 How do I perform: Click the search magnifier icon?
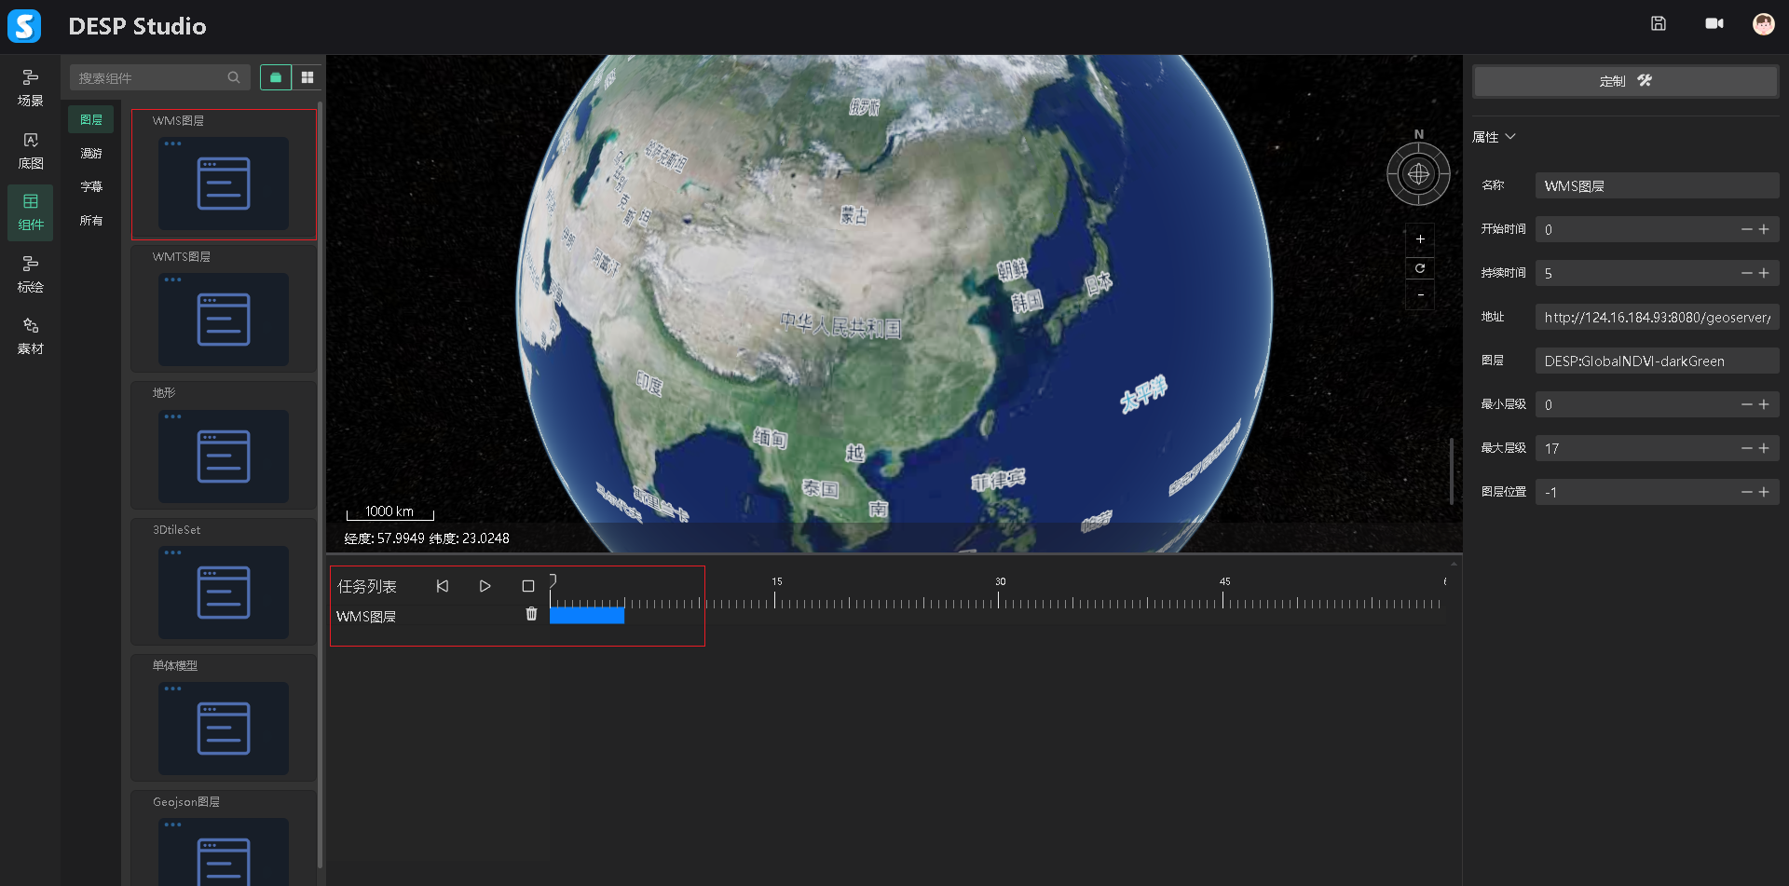[234, 78]
